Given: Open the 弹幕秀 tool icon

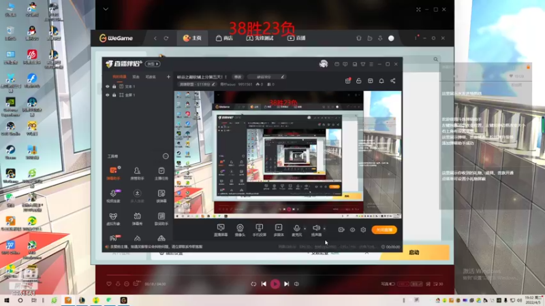Looking at the screenshot, I should [x=138, y=219].
